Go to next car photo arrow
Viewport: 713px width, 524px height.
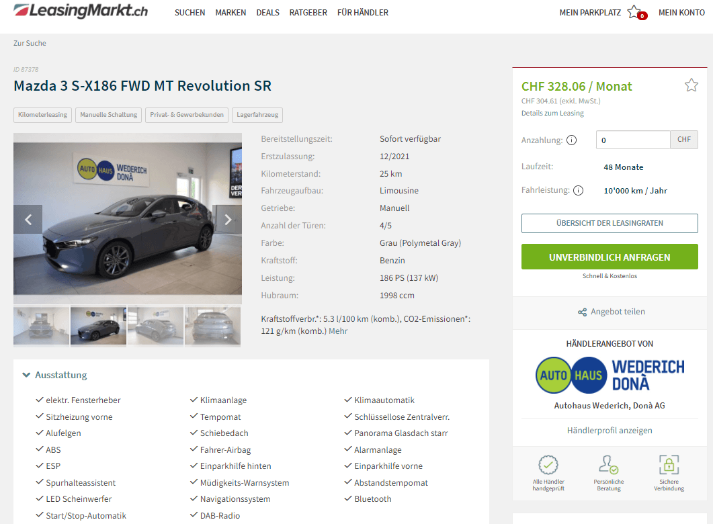[x=228, y=220]
